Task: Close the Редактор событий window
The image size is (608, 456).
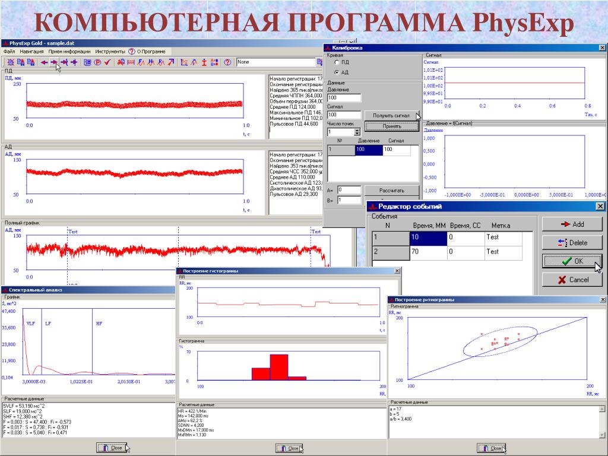Action: pyautogui.click(x=600, y=206)
